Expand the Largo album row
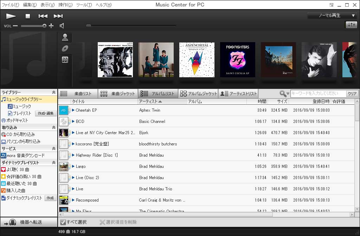Image resolution: width=360 pixels, height=236 pixels. [x=73, y=166]
